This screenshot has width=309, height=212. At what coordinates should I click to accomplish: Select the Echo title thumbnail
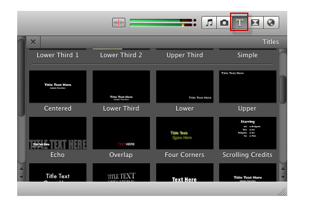click(58, 133)
